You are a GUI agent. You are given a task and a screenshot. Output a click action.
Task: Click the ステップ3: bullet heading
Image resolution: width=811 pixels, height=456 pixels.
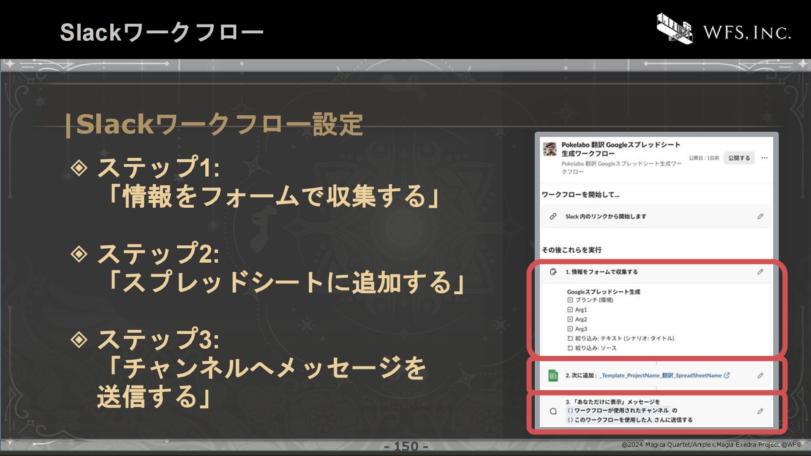(158, 339)
